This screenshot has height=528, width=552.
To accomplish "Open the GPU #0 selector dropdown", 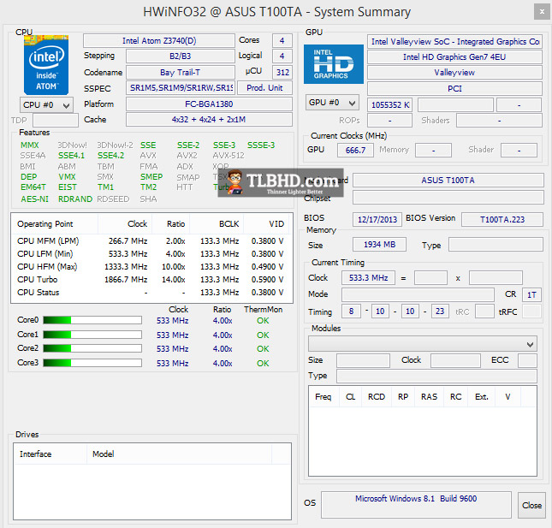I will [x=332, y=103].
